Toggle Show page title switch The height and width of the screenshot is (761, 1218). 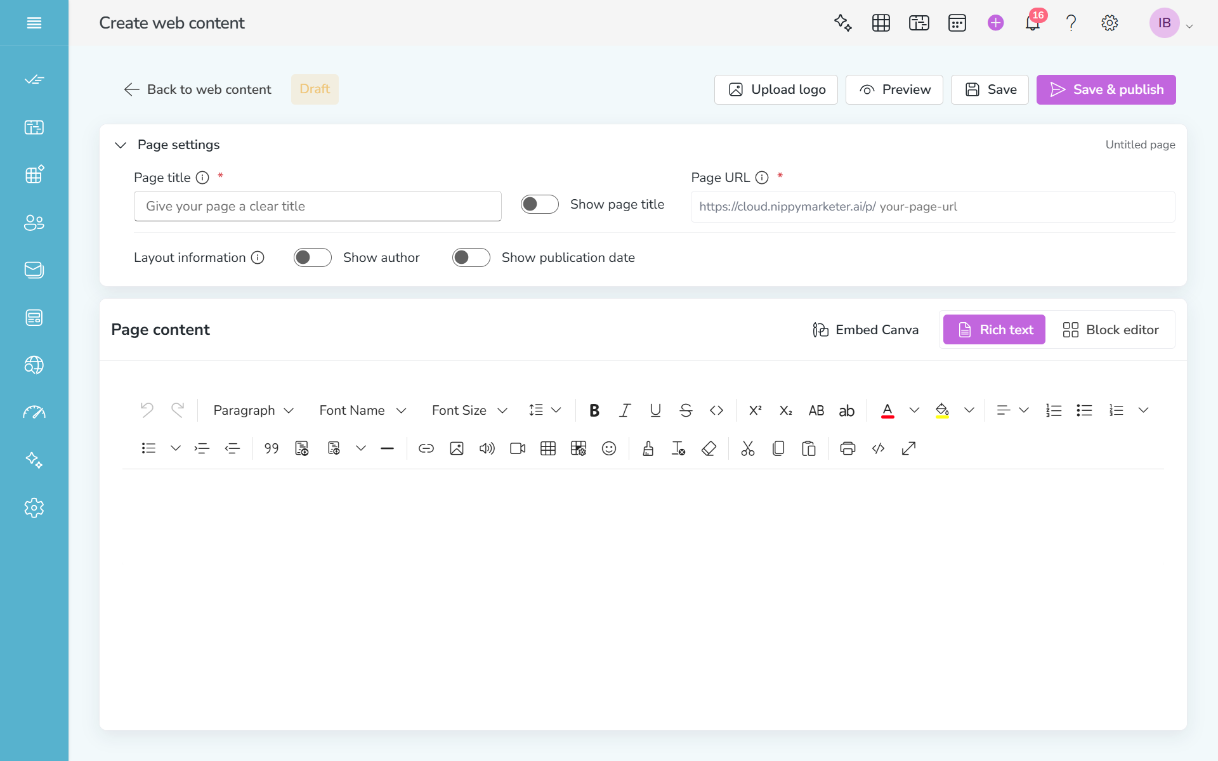(540, 204)
